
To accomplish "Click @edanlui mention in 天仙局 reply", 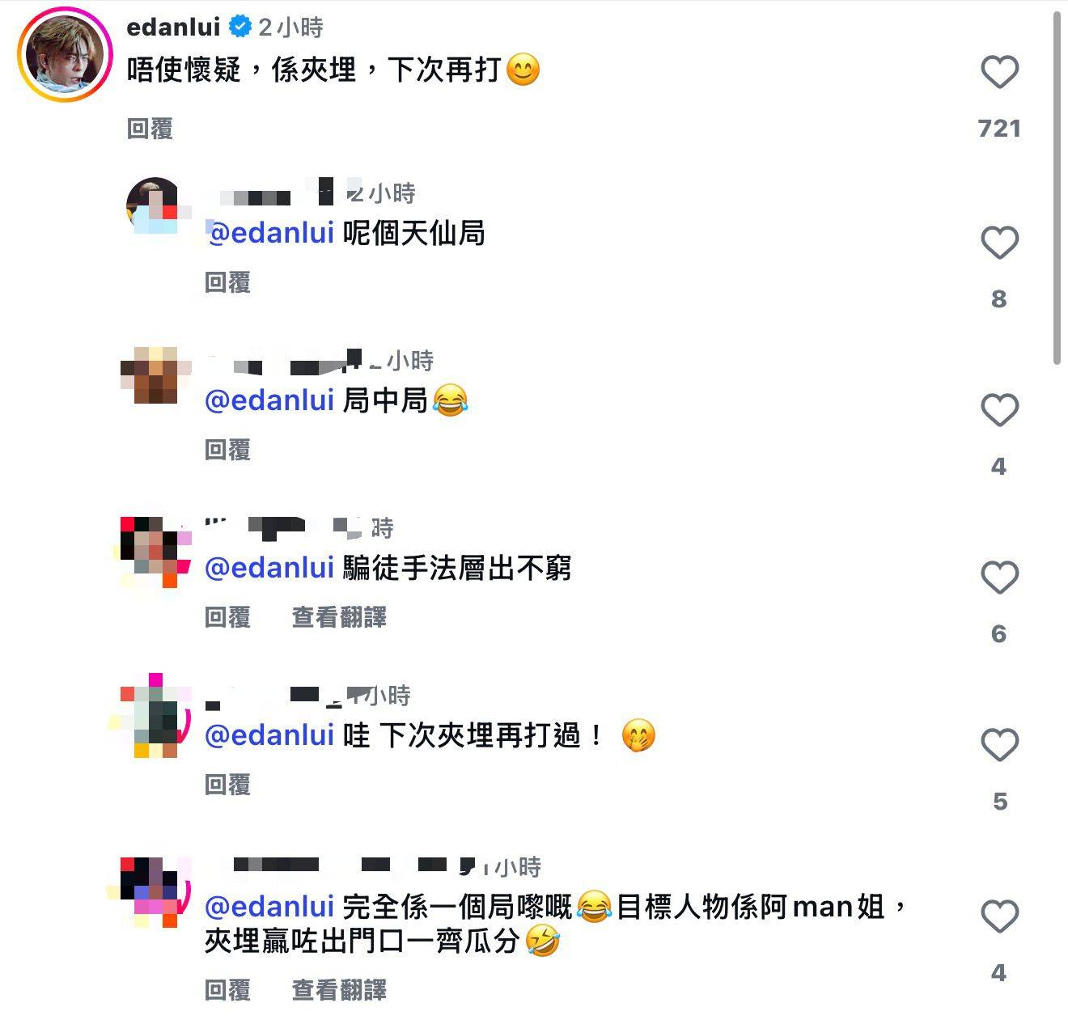I will tap(269, 233).
